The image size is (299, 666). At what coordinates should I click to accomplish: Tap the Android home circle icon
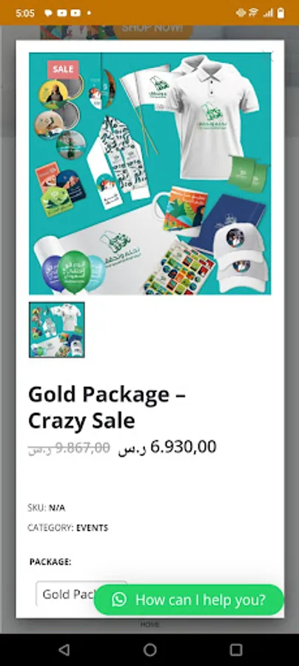(150, 650)
